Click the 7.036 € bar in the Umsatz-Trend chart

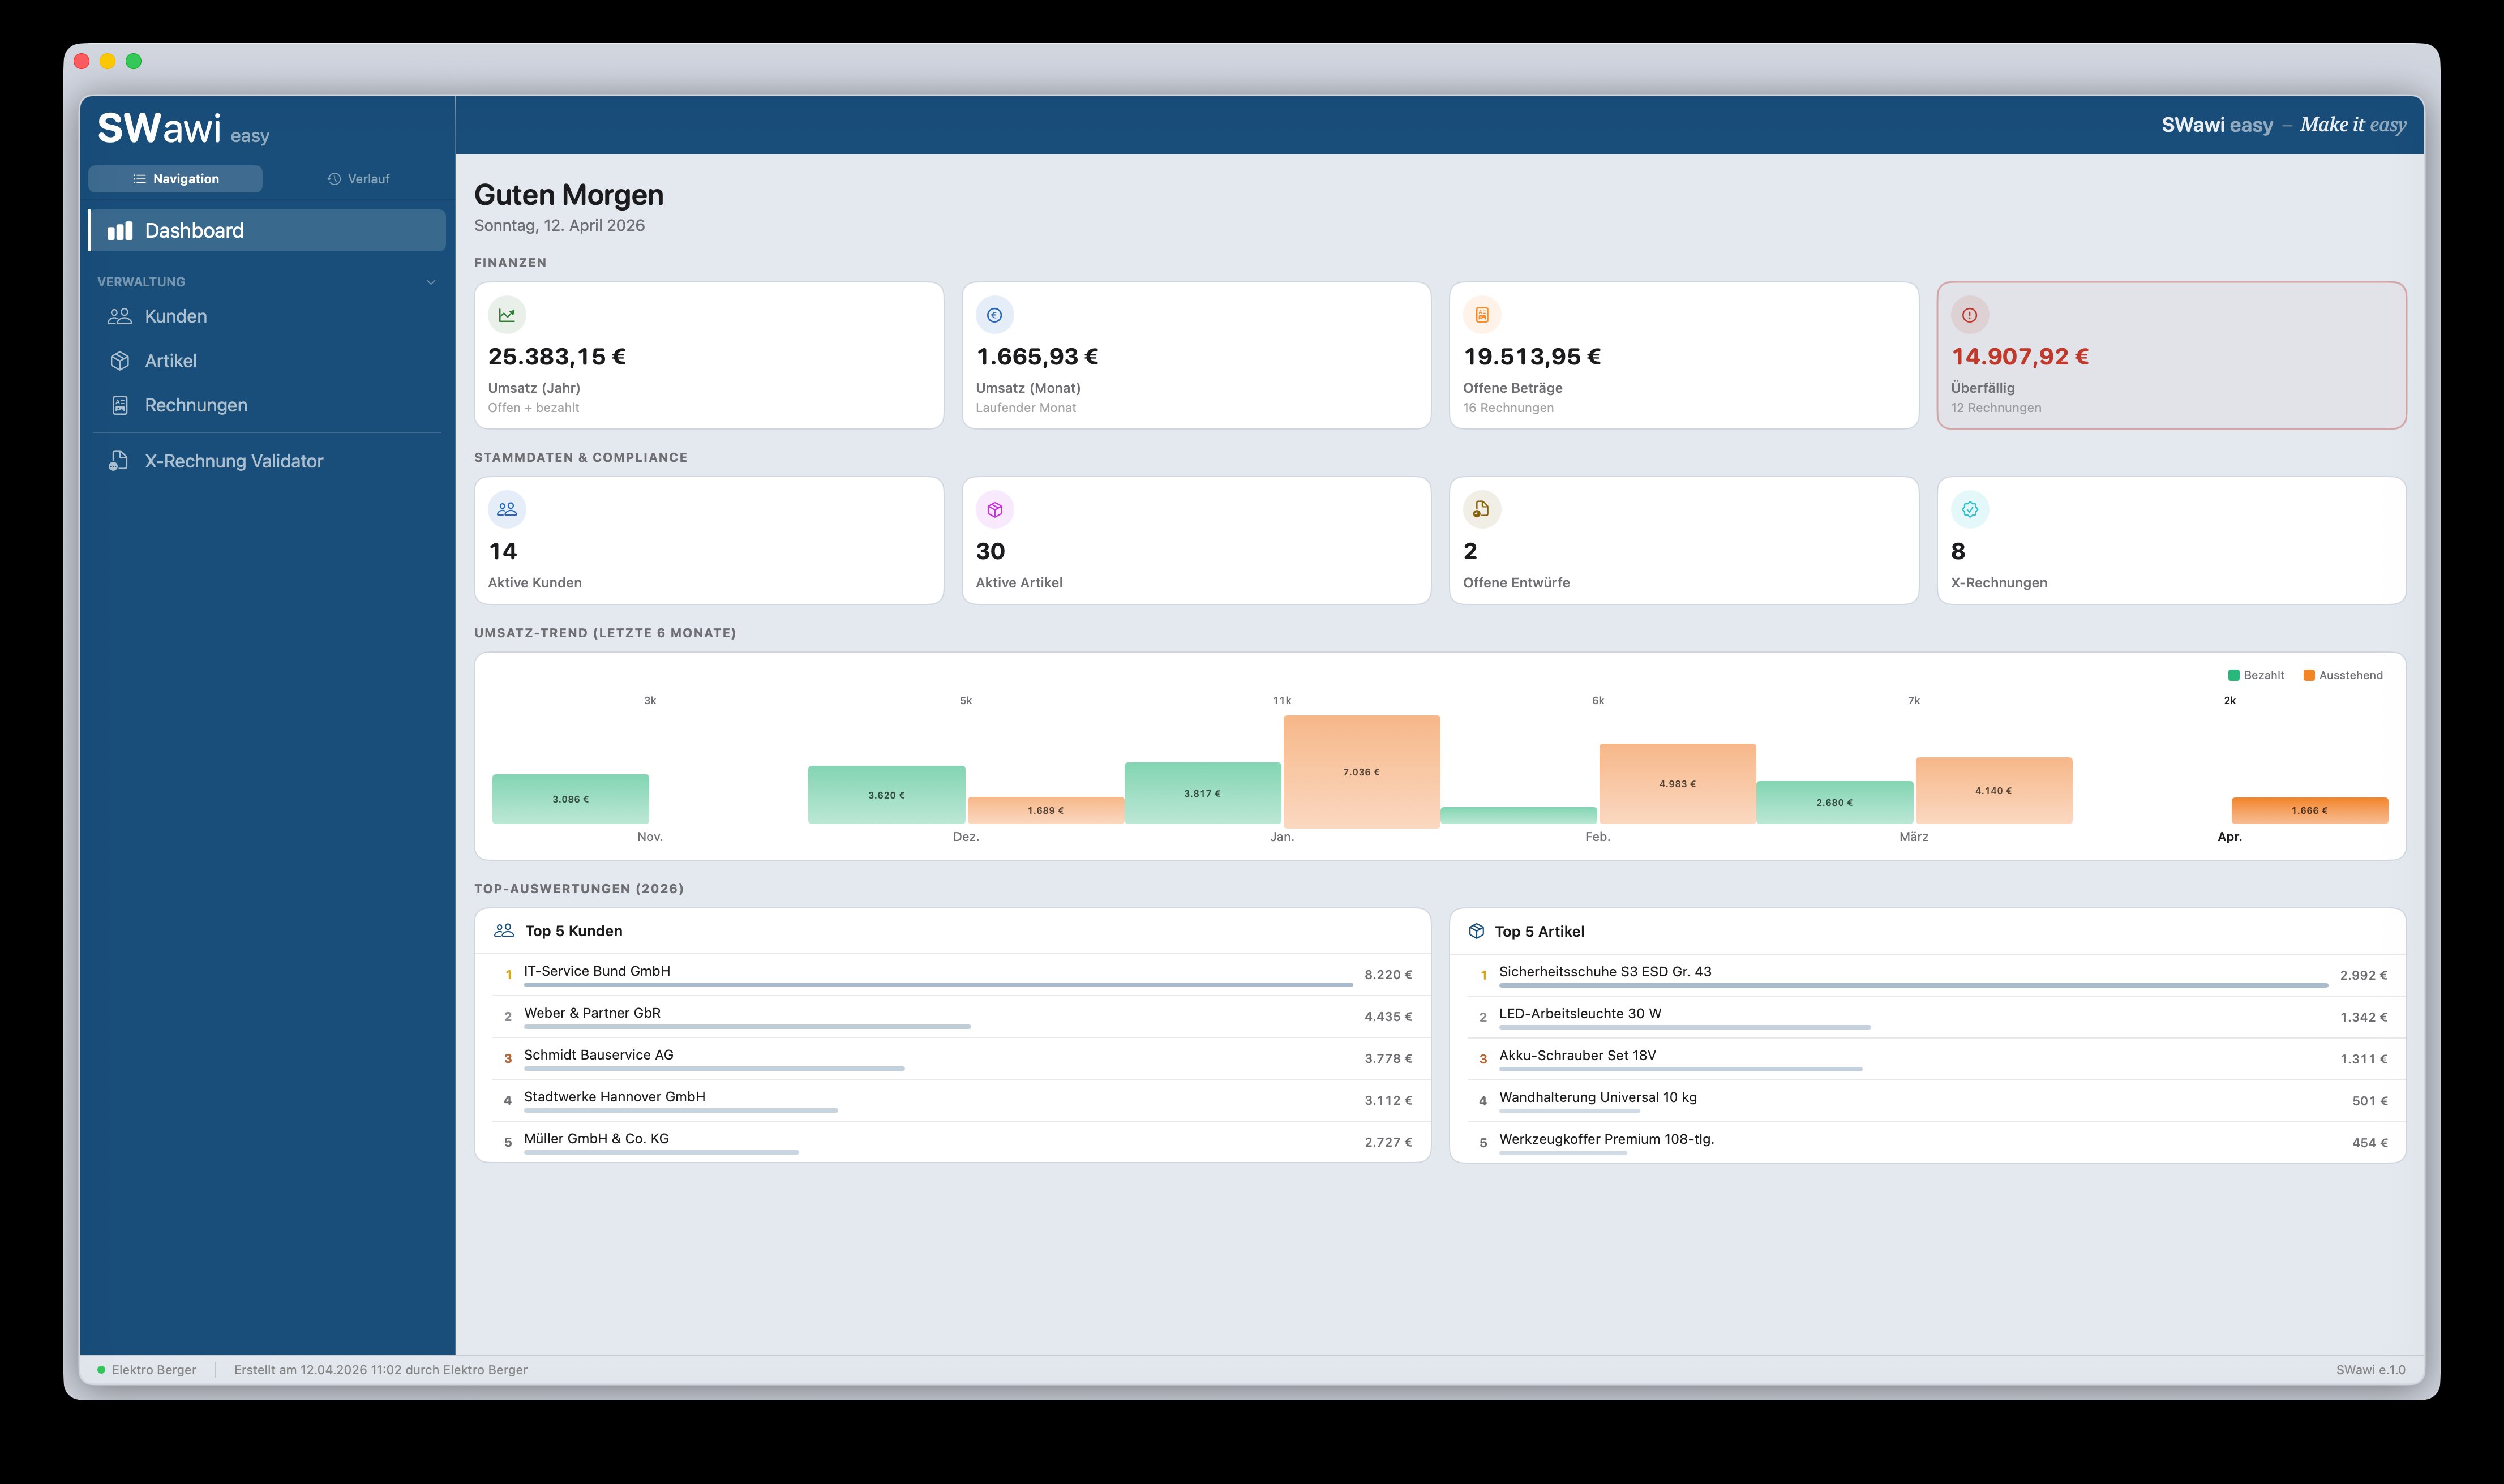(1362, 770)
